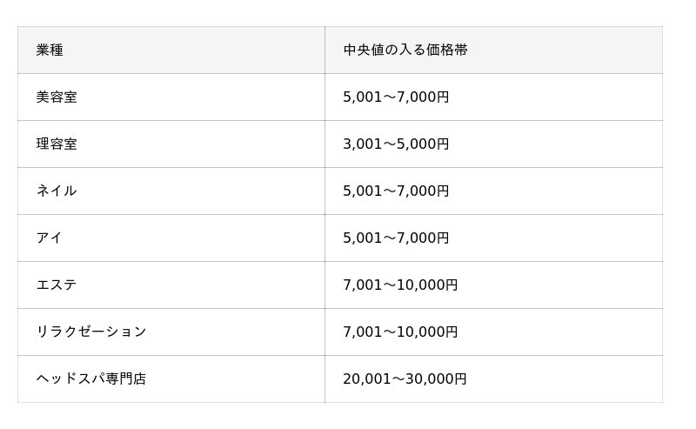This screenshot has height=429, width=696.
Task: Click the アイ price range cell
Action: [x=493, y=238]
